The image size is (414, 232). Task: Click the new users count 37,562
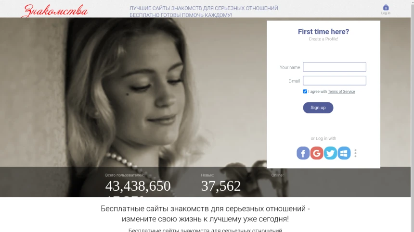coord(221,186)
